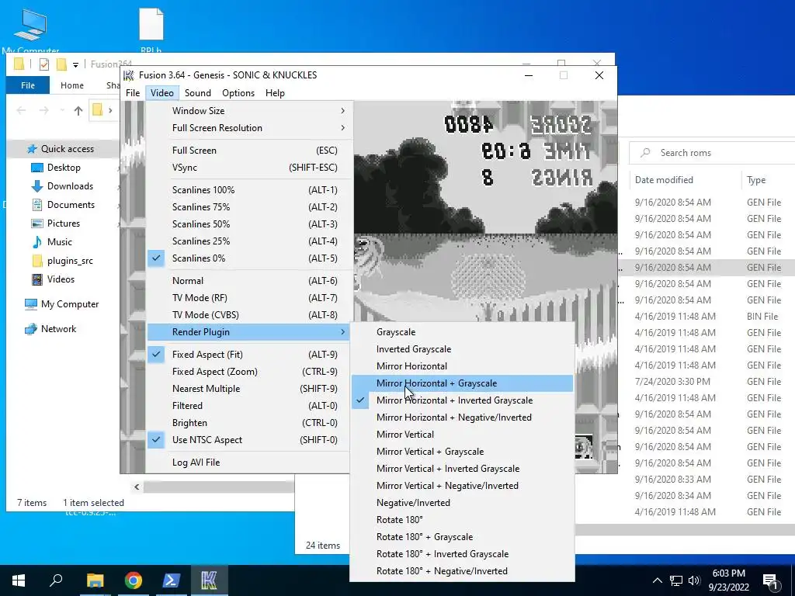Open Fusion Help menu
Image resolution: width=795 pixels, height=596 pixels.
pos(276,93)
